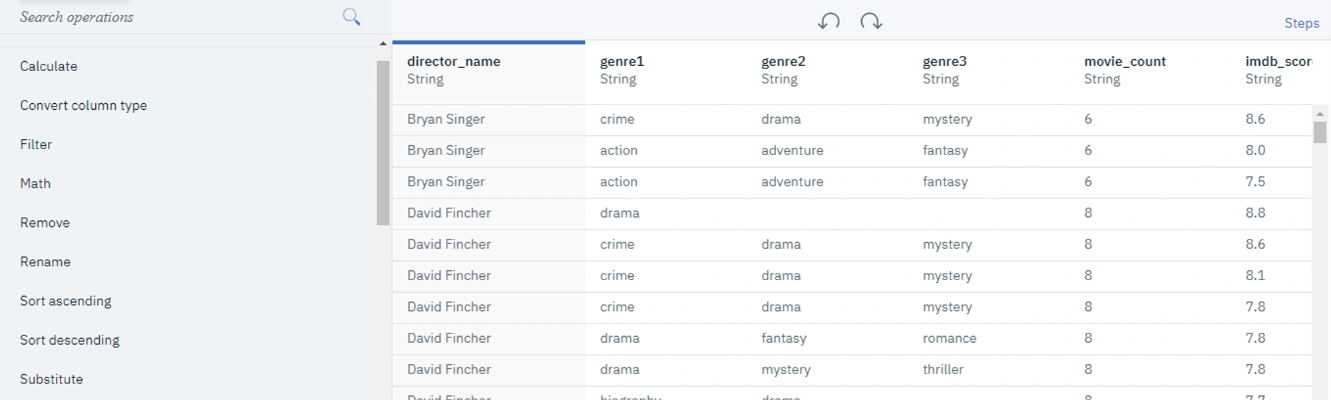Click the thriller genre3 cell
Viewport: 1331px width, 400px height.
[943, 369]
